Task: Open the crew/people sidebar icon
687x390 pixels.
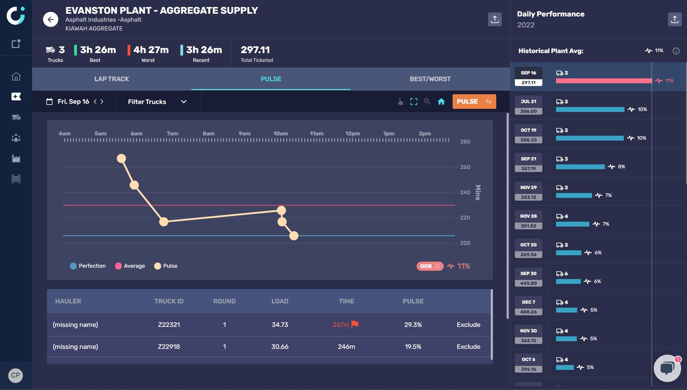Action: point(16,138)
